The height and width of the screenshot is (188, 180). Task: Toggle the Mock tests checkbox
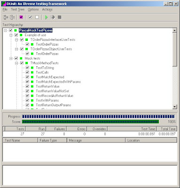click(x=16, y=58)
